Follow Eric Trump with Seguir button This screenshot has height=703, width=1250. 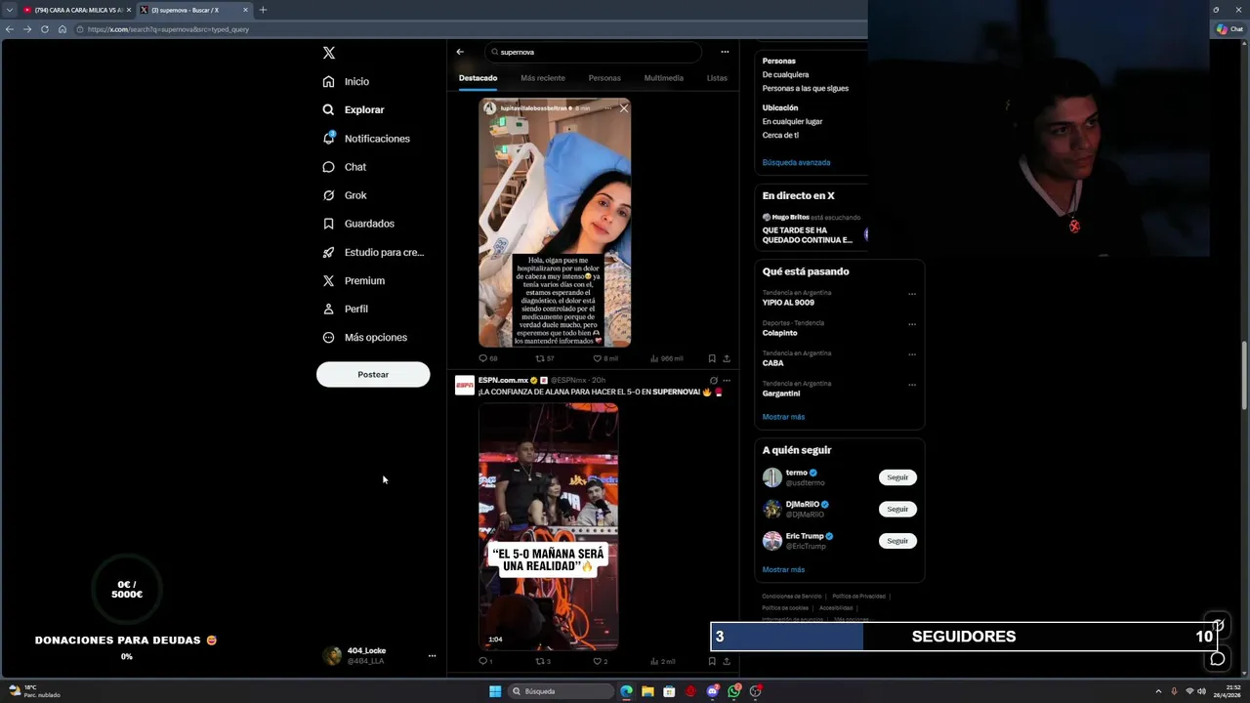point(897,540)
